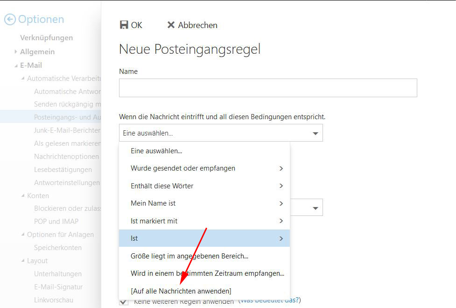This screenshot has width=456, height=308.
Task: Toggle 'Keine weiteren Regeln anwenden' checkbox
Action: 124,302
